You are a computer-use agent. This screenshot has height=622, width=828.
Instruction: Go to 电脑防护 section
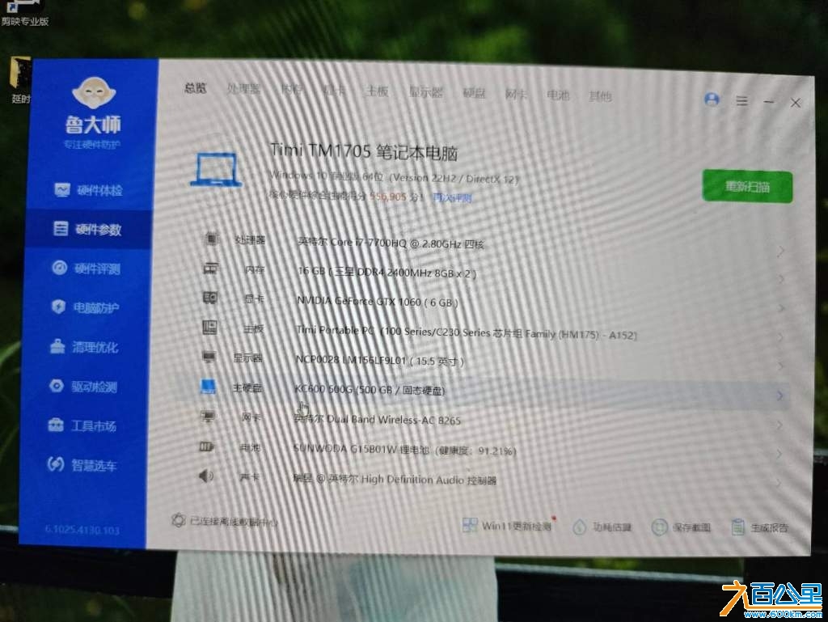pyautogui.click(x=84, y=307)
